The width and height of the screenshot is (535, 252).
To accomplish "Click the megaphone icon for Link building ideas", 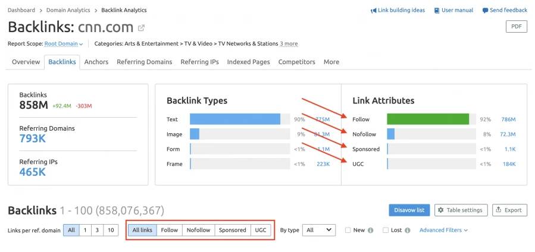I will 373,10.
